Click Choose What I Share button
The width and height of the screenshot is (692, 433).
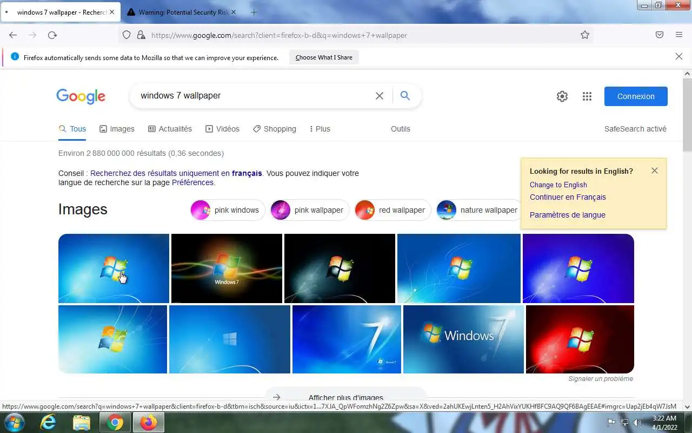point(324,57)
